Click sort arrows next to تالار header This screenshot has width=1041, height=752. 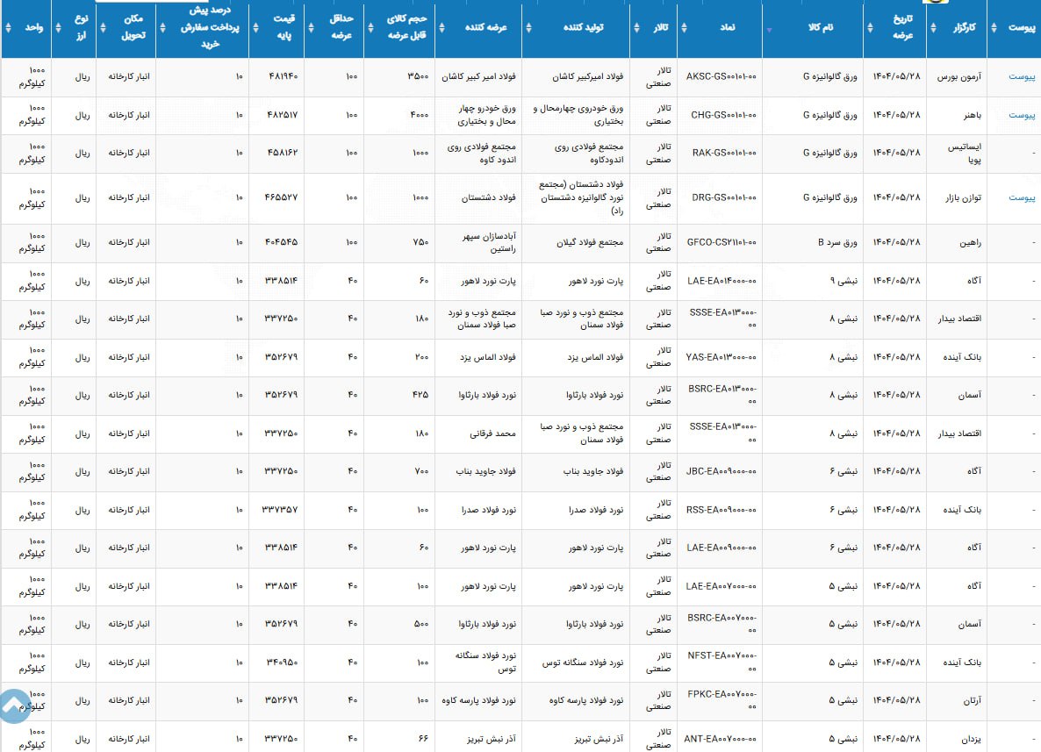(x=636, y=28)
